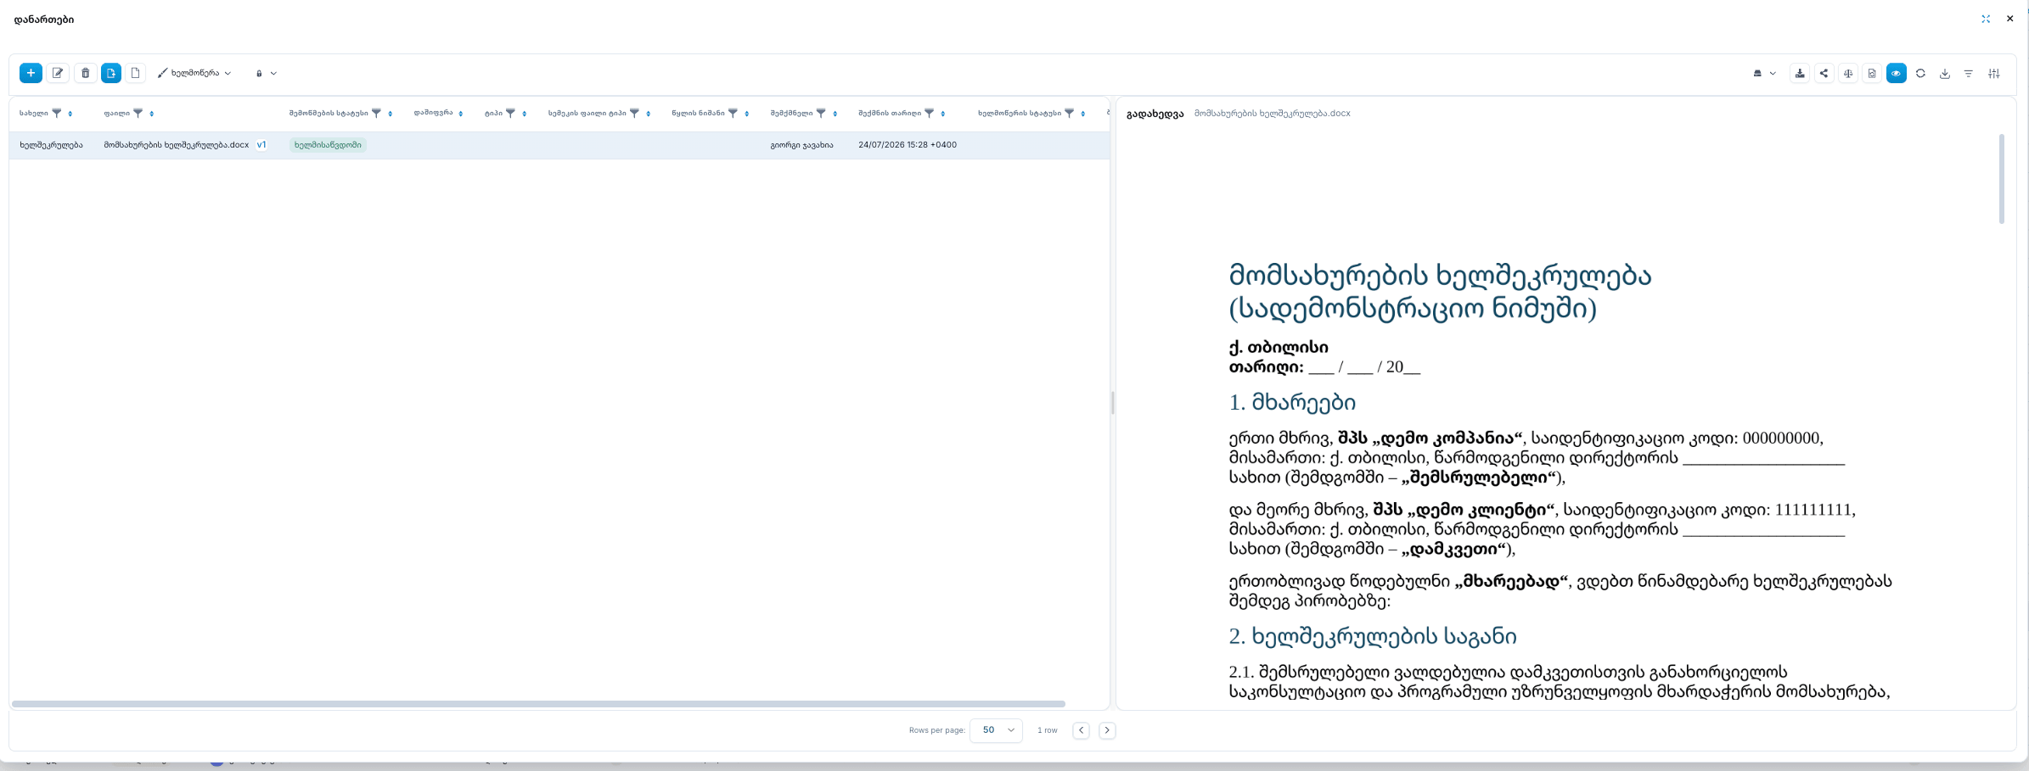
Task: Click the document refresh version icon
Action: pyautogui.click(x=1872, y=73)
